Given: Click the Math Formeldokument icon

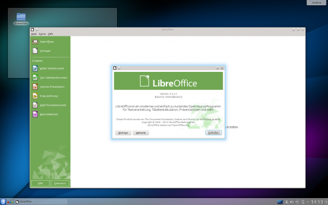Looking at the screenshot, I should pos(35,105).
